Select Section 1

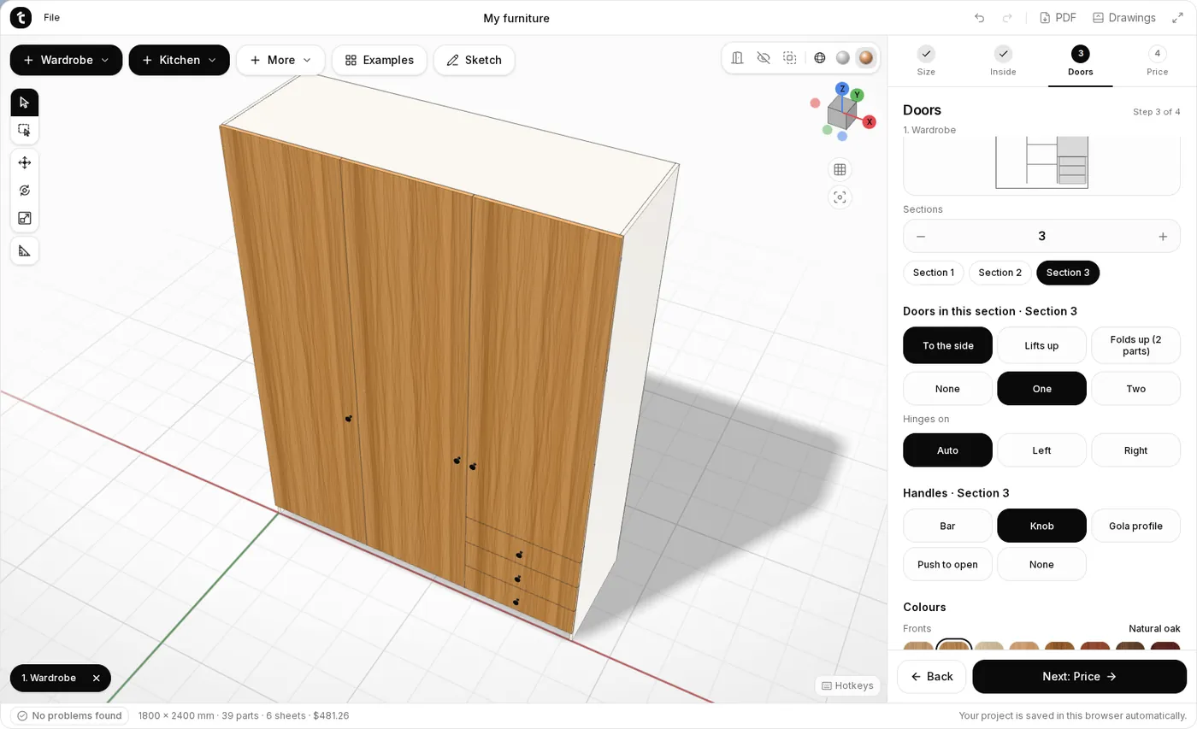pos(934,273)
